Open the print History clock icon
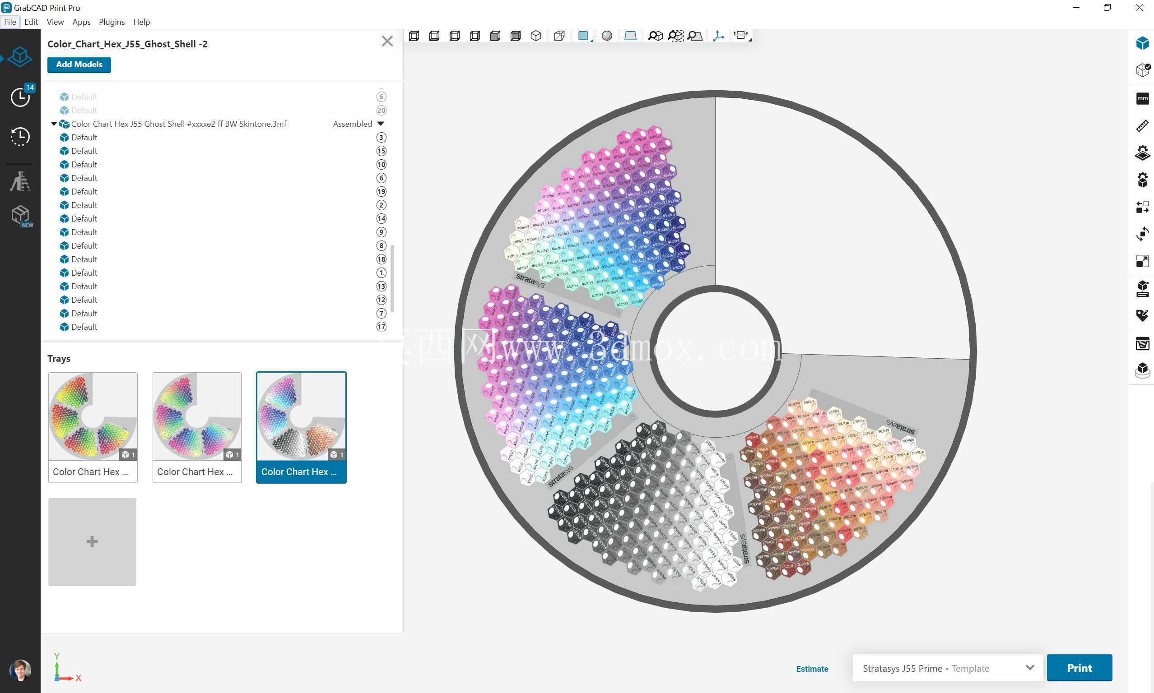This screenshot has width=1154, height=693. click(20, 136)
